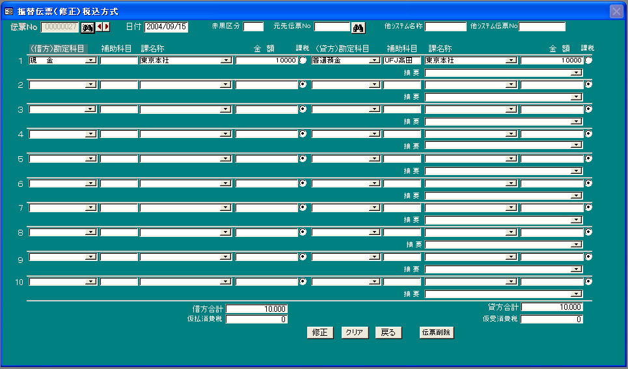Viewport: 628px width, 369px height.
Task: Expand row 1 摘要 dropdown
Action: tap(577, 73)
